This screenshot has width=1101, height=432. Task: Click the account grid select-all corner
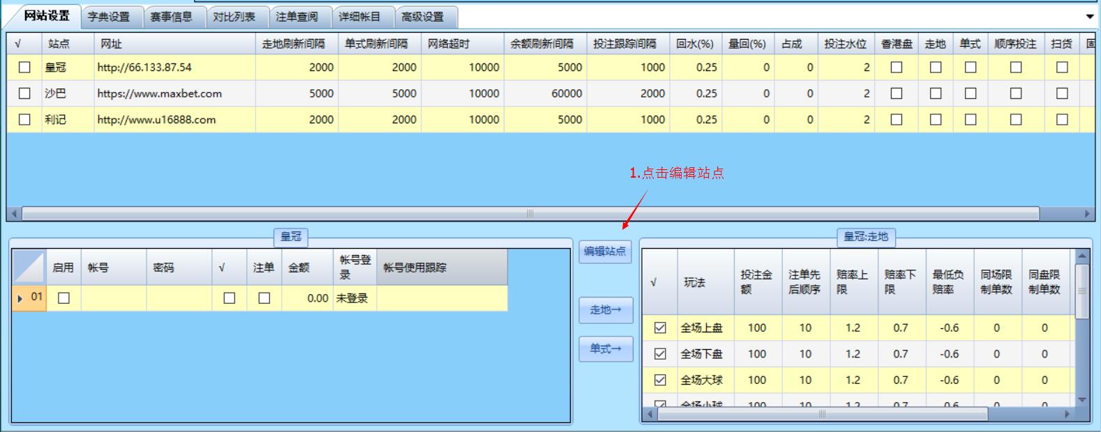tap(29, 268)
